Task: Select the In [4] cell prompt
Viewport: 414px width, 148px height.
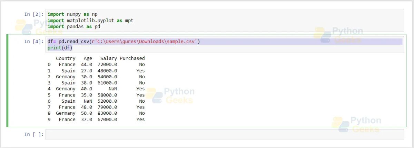Action: point(34,42)
